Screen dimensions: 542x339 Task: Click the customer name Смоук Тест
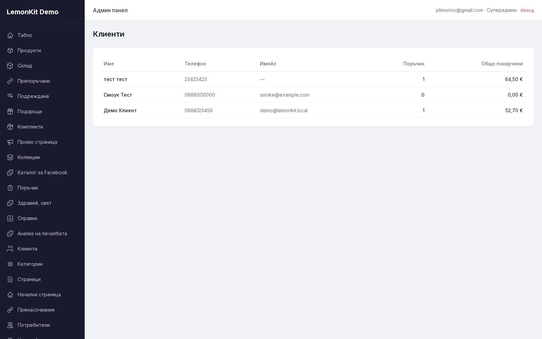click(x=118, y=95)
